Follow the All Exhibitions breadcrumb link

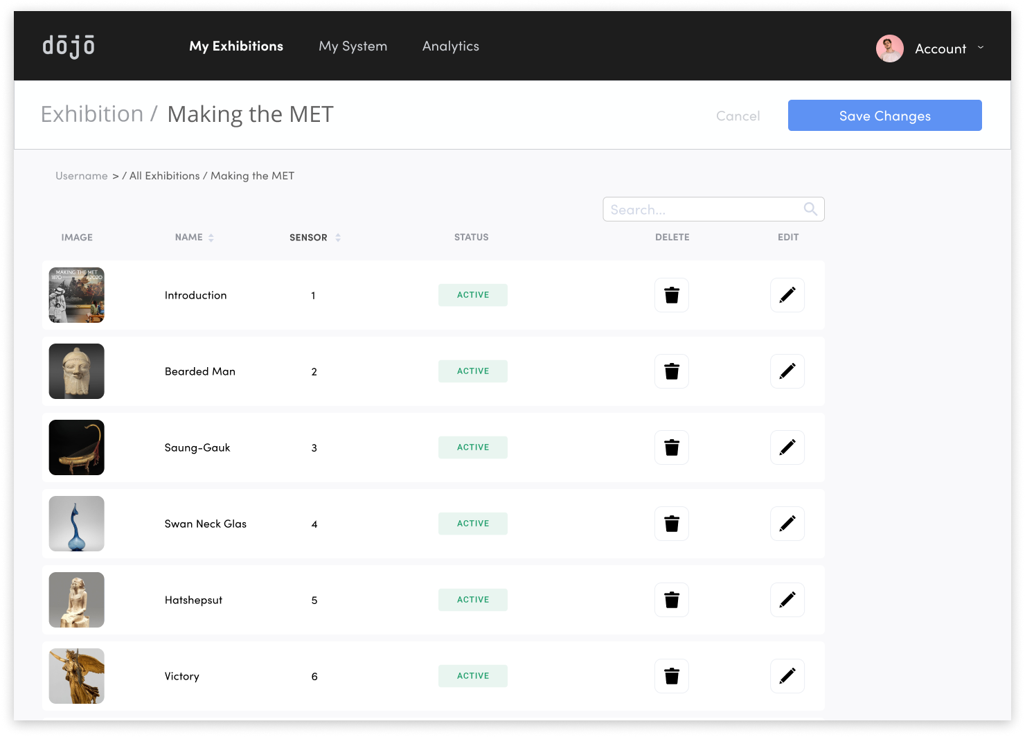click(x=165, y=176)
